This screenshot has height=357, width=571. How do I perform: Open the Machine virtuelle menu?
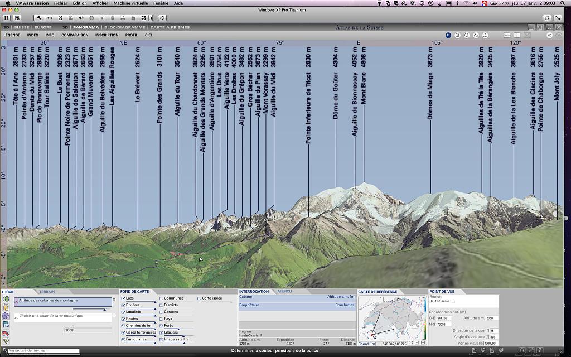pyautogui.click(x=130, y=3)
